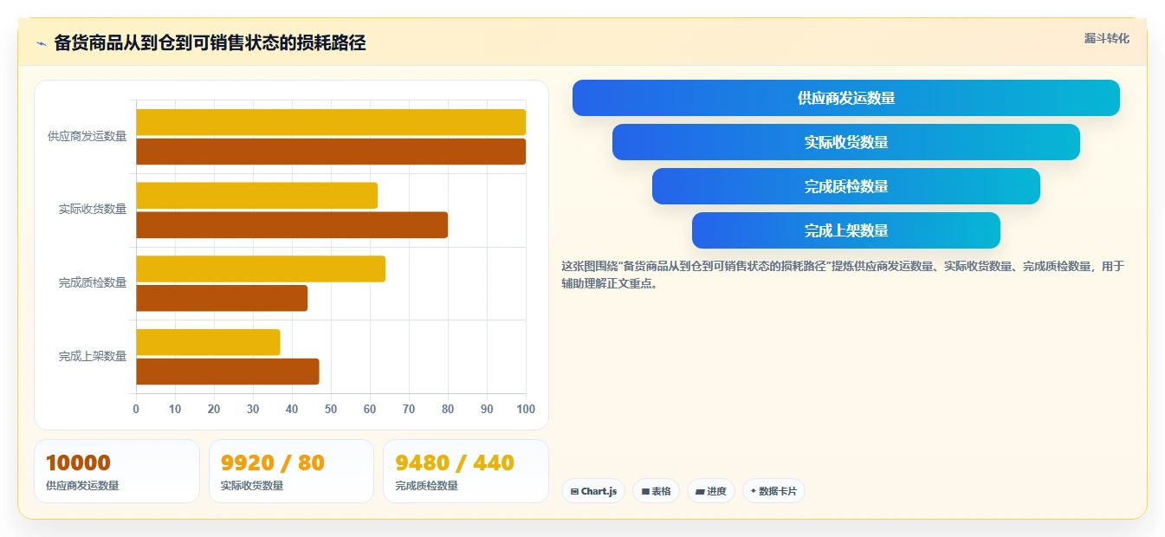Click the brown bar for 完成质检数量
Viewport: 1165px width, 537px height.
[222, 299]
